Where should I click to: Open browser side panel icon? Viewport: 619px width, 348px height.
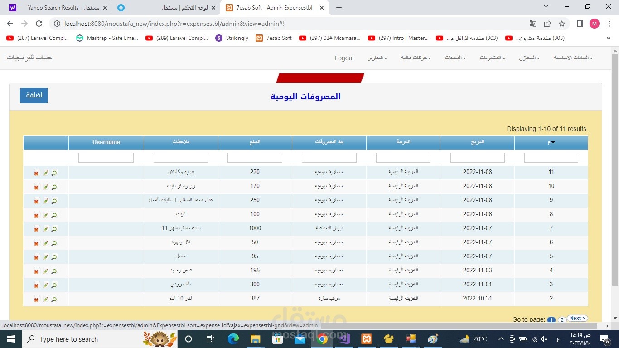click(580, 24)
